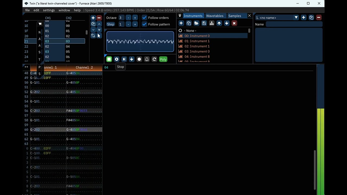Toggle the metronome bell icon
Image resolution: width=347 pixels, height=195 pixels.
click(x=147, y=59)
